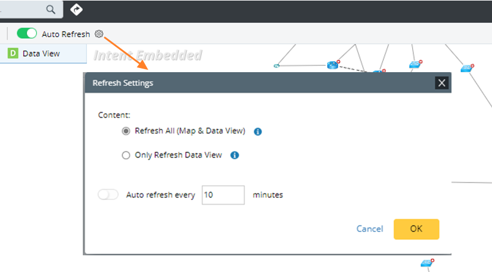Select the small device node at left of map

click(277, 66)
